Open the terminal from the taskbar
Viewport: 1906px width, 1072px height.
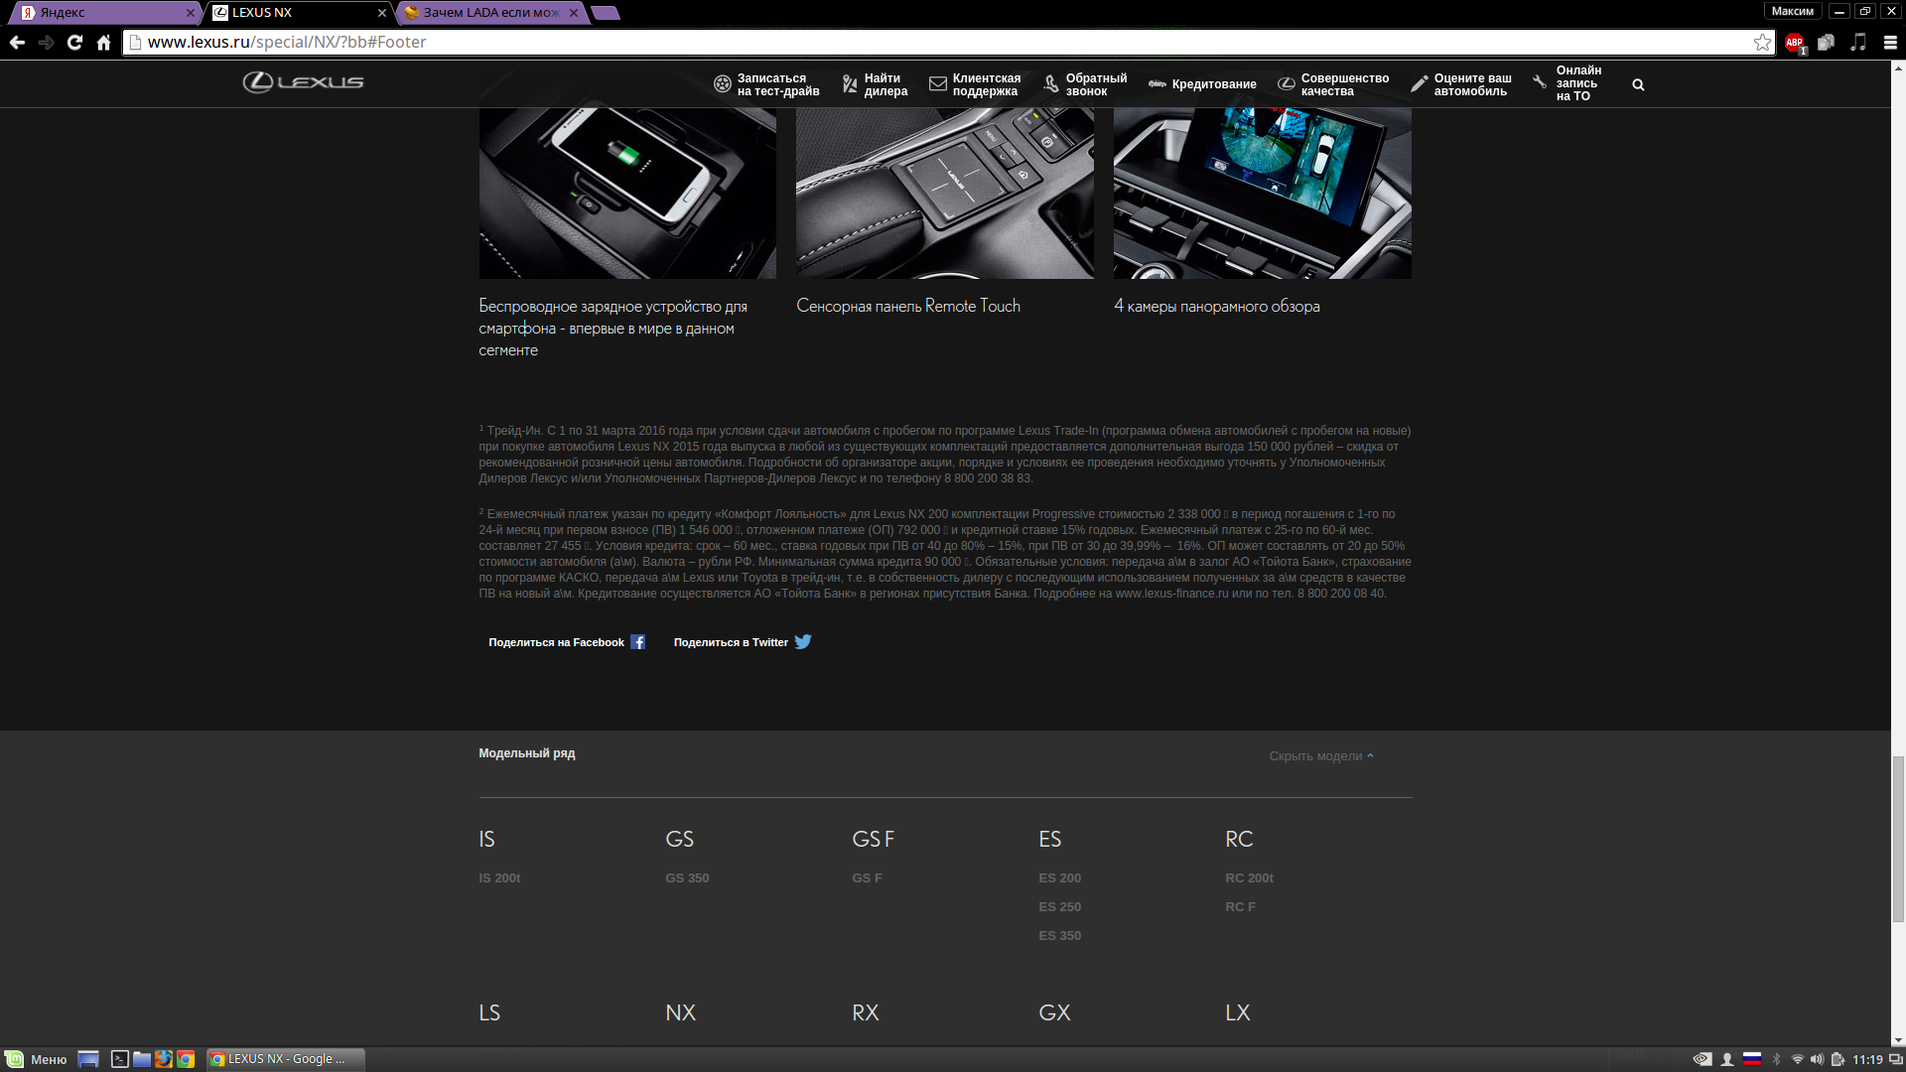click(119, 1059)
